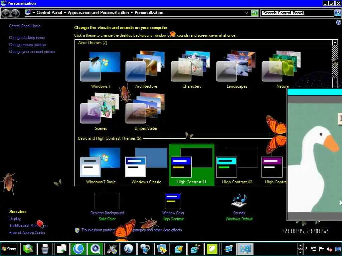Expand arrow after Appearance and Personalization breadcrumb
The height and width of the screenshot is (256, 342).
[x=132, y=13]
